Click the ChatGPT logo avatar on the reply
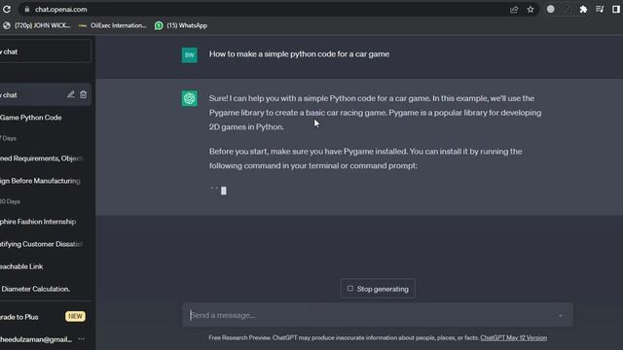 [190, 98]
